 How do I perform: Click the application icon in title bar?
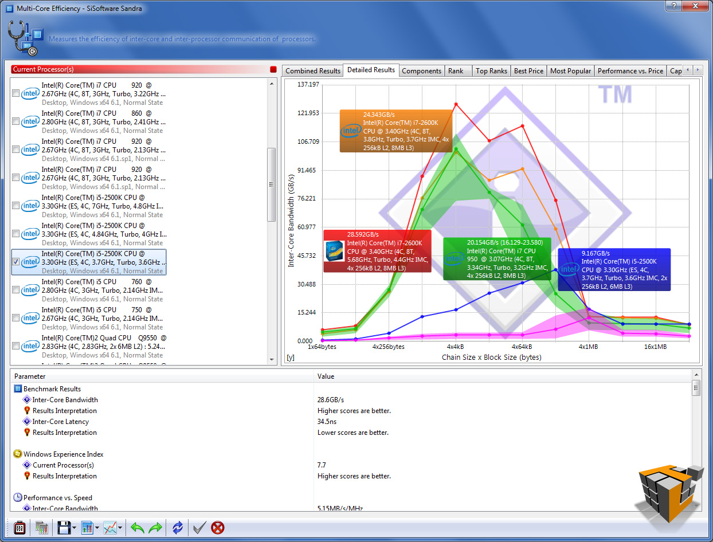(9, 9)
